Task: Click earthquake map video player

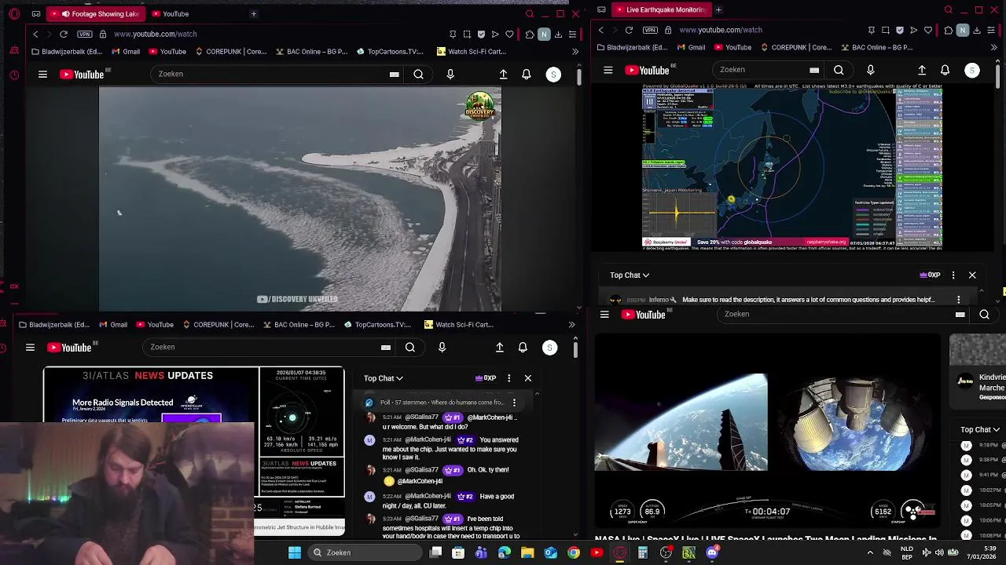Action: (x=792, y=169)
